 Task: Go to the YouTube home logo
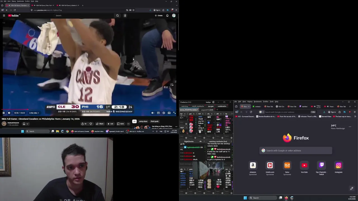13,15
